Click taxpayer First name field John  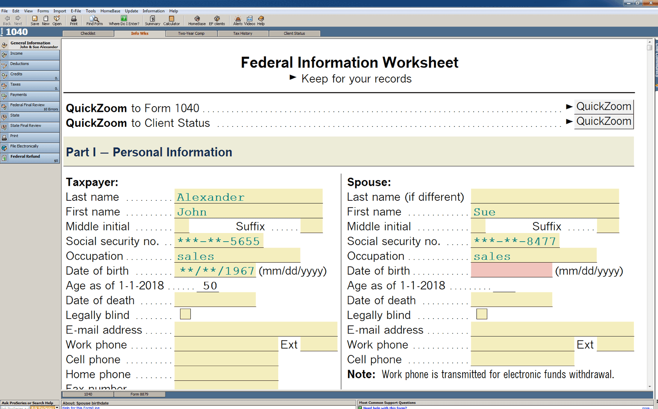[248, 211]
